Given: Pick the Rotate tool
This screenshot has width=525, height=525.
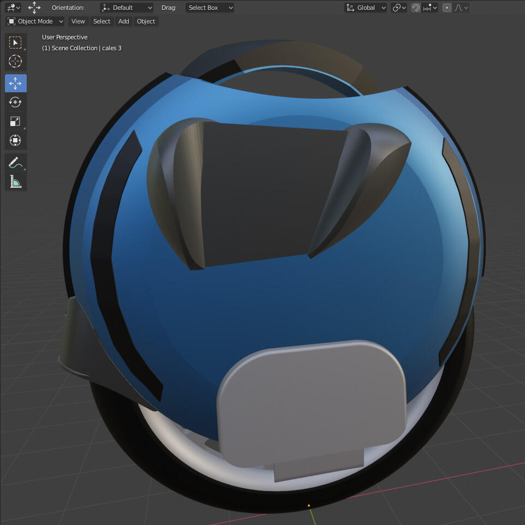Looking at the screenshot, I should click(15, 102).
